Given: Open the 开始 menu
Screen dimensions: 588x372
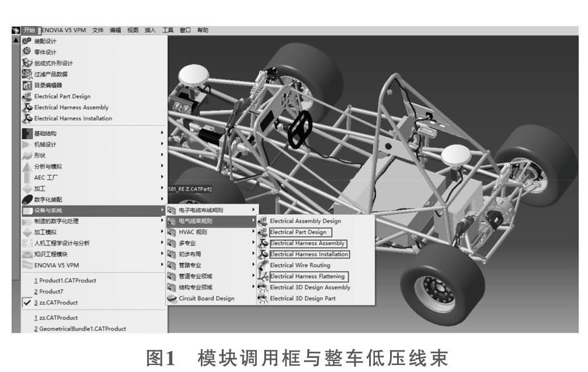Looking at the screenshot, I should click(x=30, y=30).
